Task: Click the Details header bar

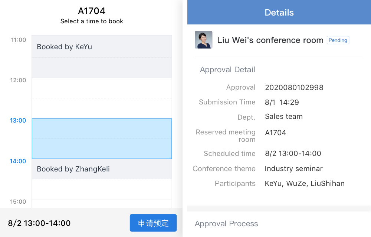Action: coord(279,12)
